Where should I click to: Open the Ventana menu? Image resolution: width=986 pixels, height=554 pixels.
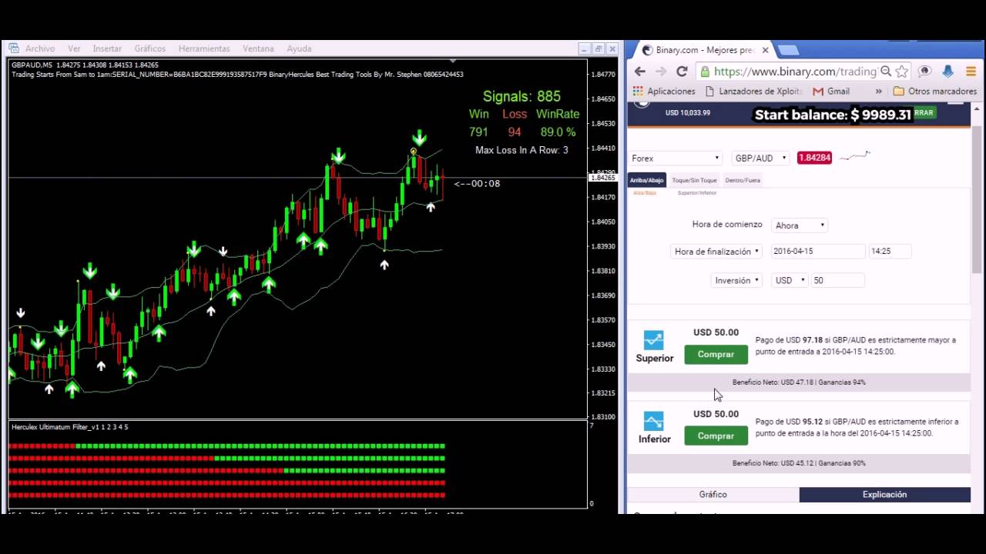pyautogui.click(x=258, y=48)
